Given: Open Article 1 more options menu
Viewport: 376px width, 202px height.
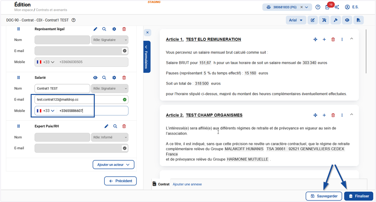Looking at the screenshot, I should point(342,39).
